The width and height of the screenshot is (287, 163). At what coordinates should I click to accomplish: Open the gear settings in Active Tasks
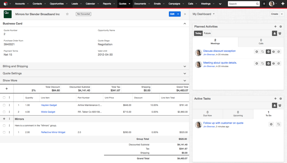(x=281, y=99)
